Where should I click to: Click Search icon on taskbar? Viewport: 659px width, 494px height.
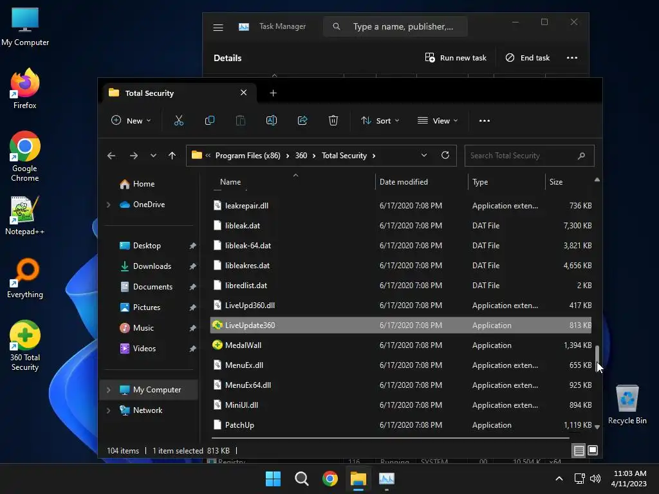click(x=301, y=479)
